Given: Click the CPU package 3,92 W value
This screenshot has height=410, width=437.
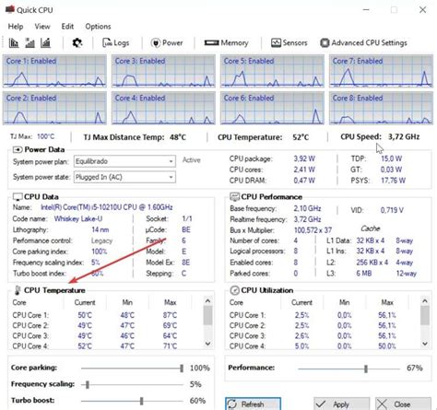Looking at the screenshot, I should coord(304,158).
